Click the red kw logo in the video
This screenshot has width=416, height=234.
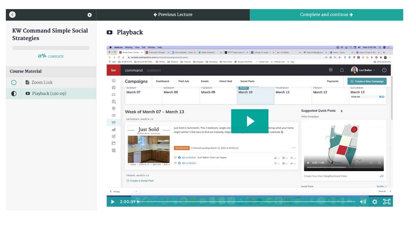pos(113,70)
